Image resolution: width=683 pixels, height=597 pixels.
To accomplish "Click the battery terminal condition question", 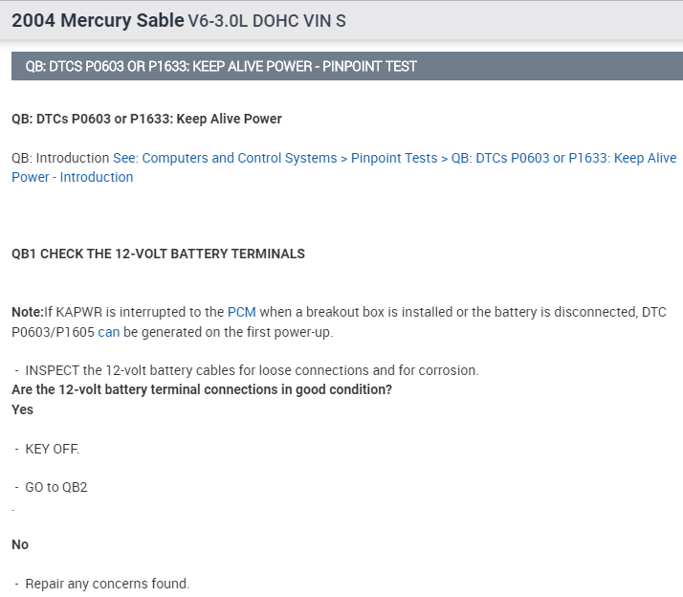I will tap(202, 389).
